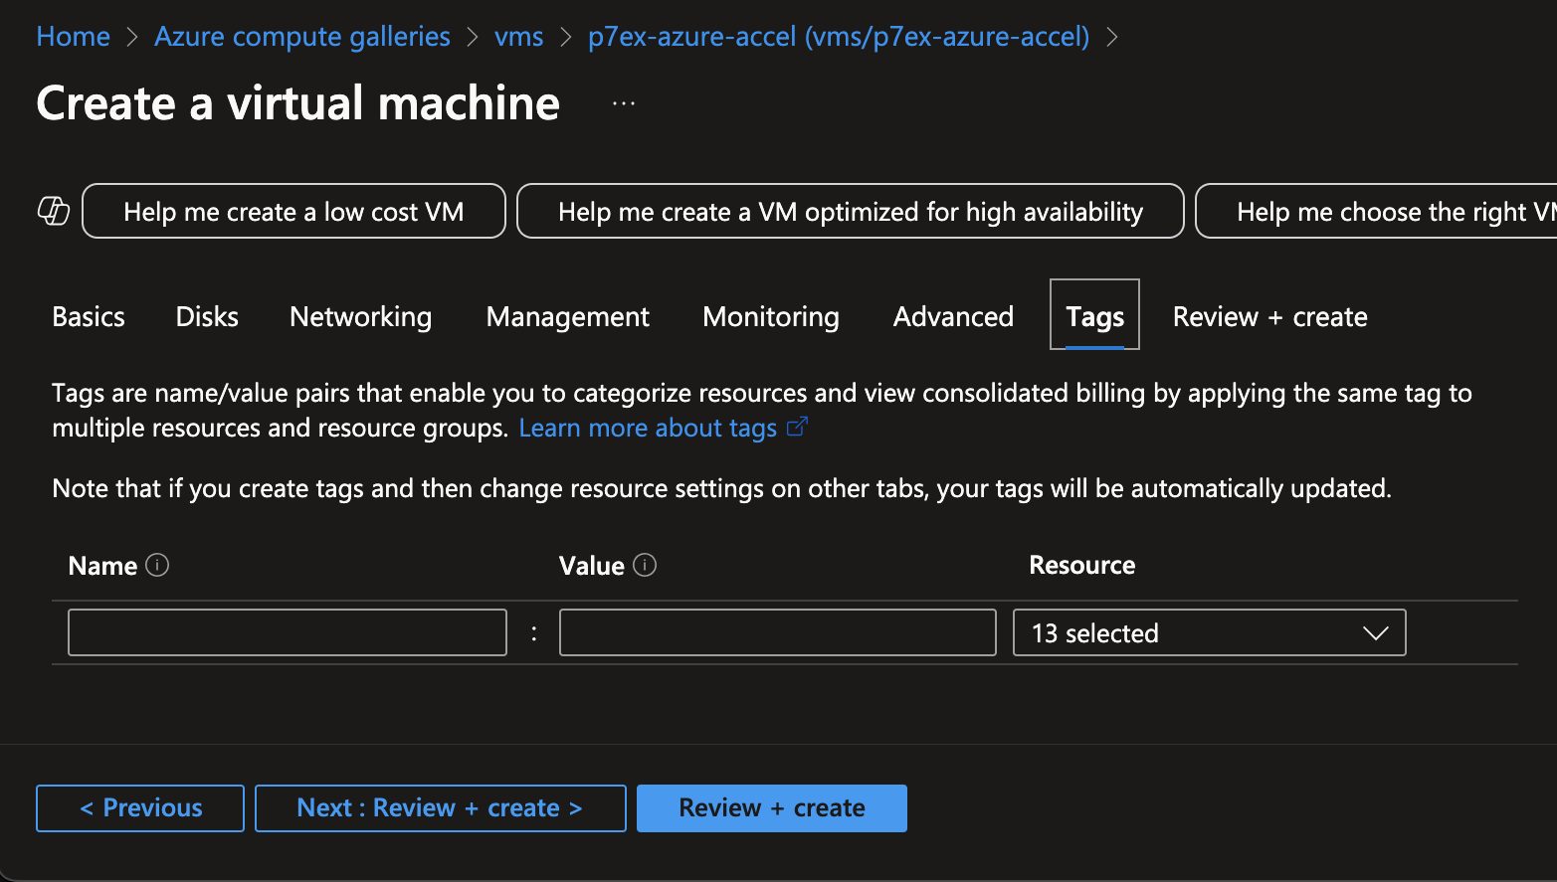Open the ellipsis menu next to title
1557x882 pixels.
point(624,103)
